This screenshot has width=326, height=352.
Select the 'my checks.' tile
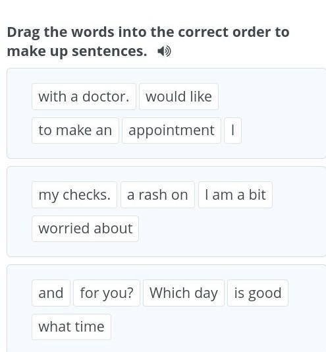(74, 195)
